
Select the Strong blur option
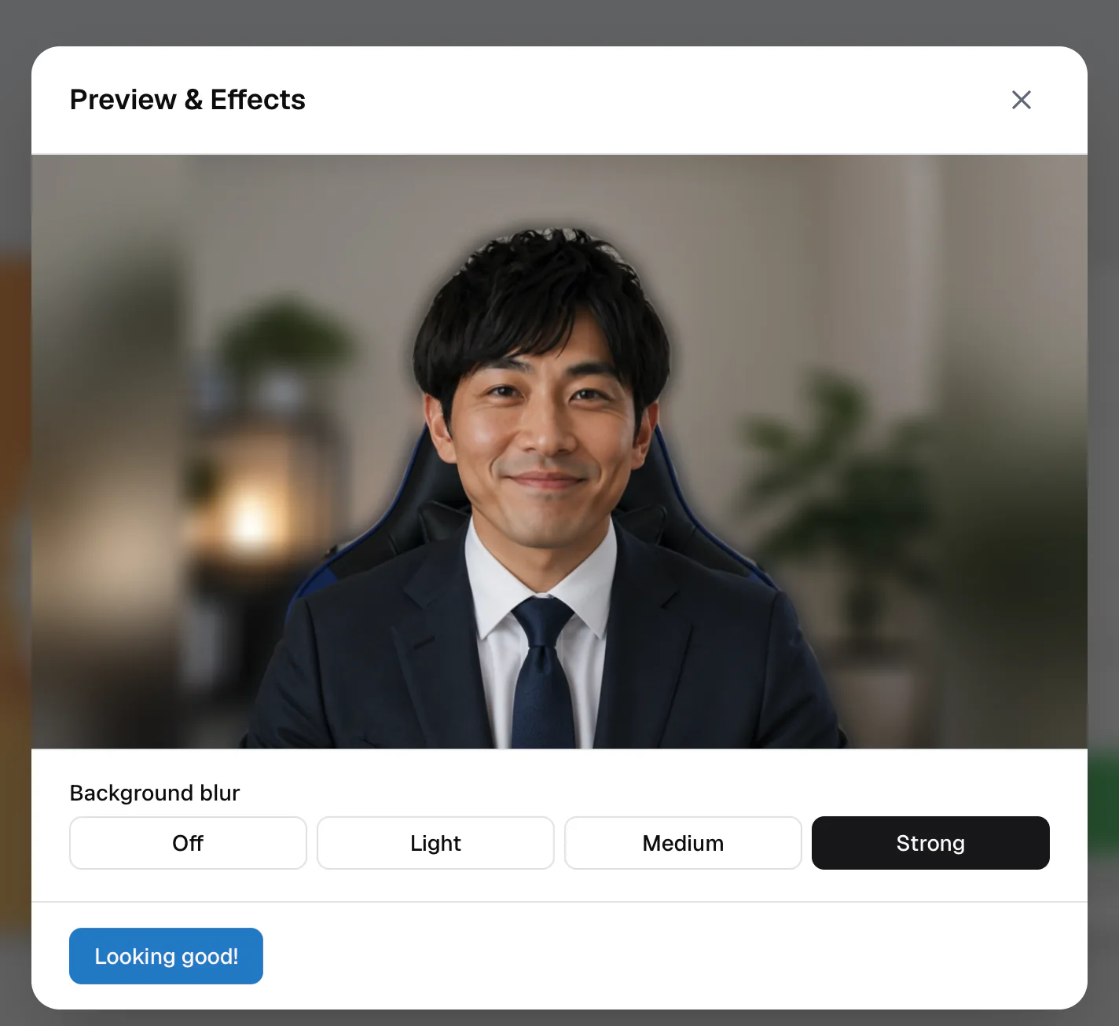(930, 843)
